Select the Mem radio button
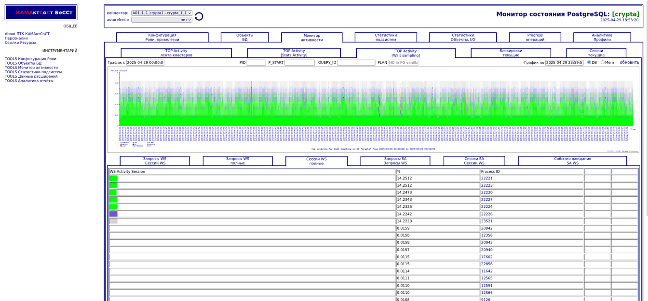648x301 pixels. (x=602, y=63)
